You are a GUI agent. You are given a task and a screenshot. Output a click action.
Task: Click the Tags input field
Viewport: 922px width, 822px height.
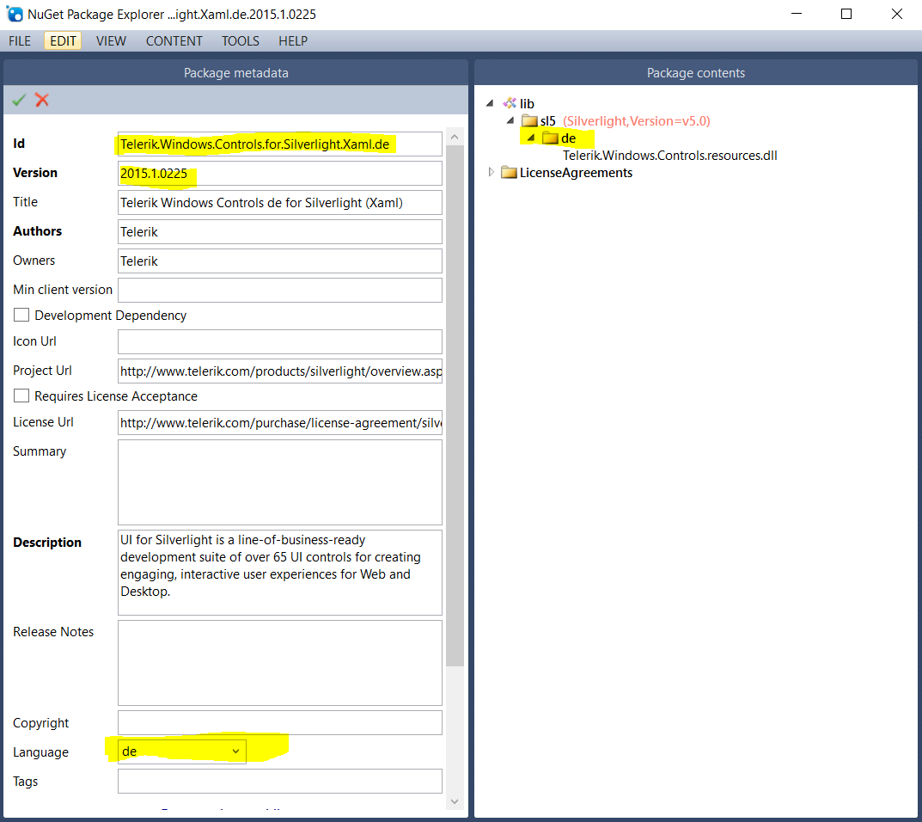pos(280,782)
